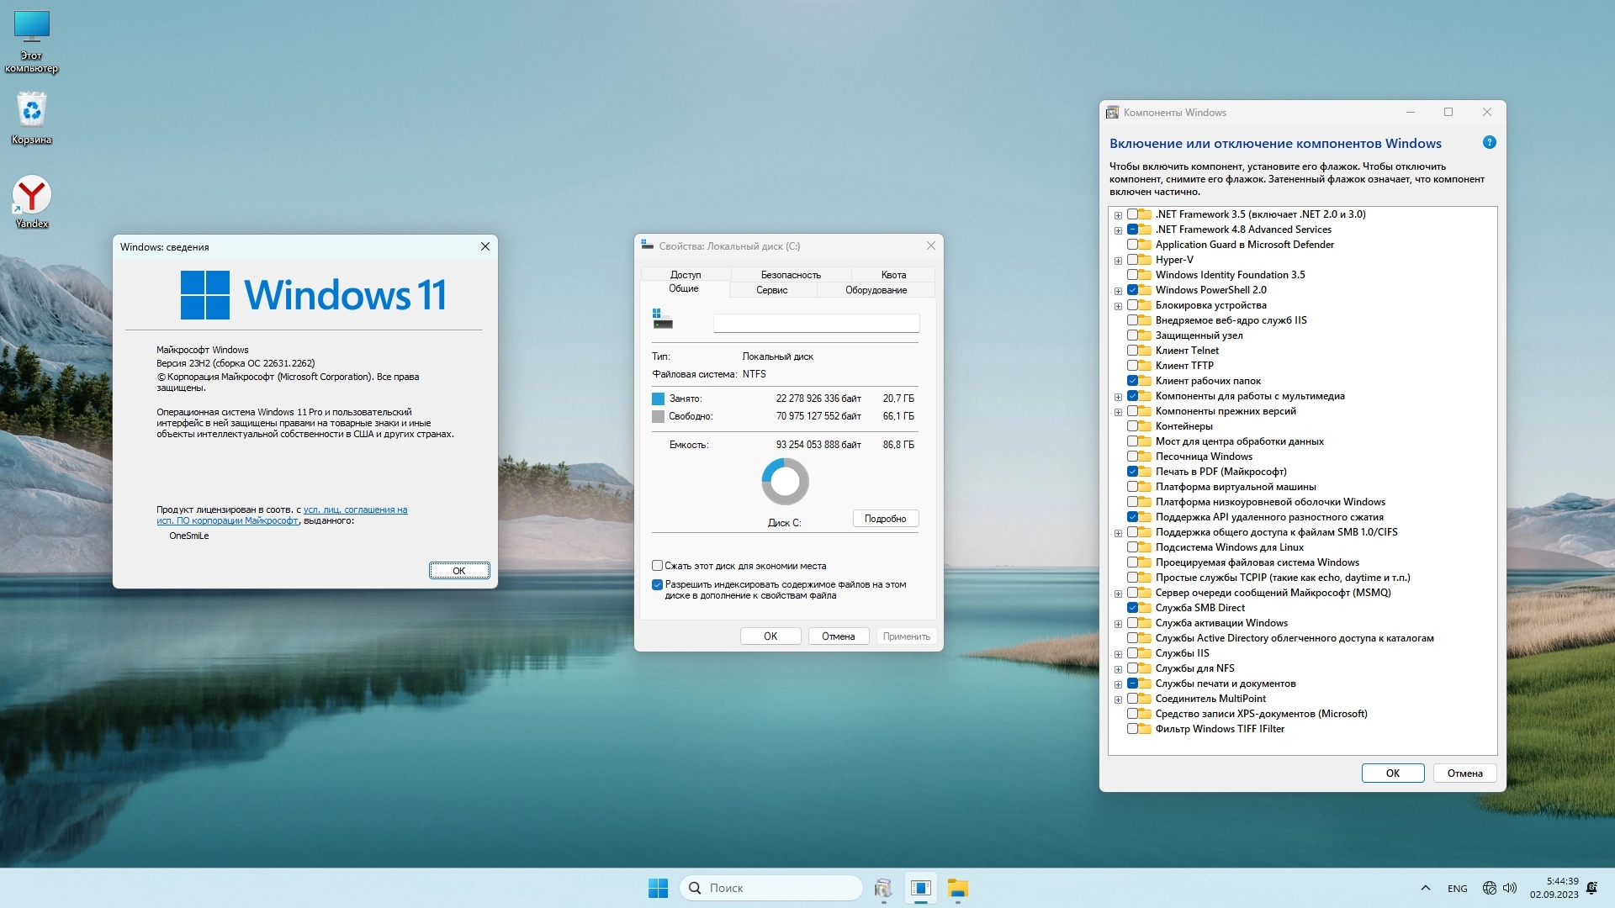Open the Yandex browser desktop shortcut
Screen dimensions: 1615x908
32,196
